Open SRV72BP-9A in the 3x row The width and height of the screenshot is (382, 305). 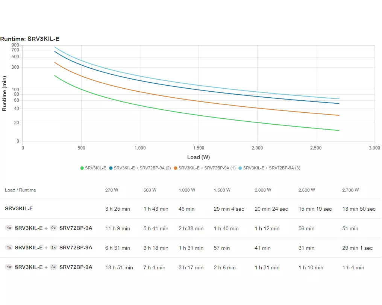pyautogui.click(x=76, y=267)
